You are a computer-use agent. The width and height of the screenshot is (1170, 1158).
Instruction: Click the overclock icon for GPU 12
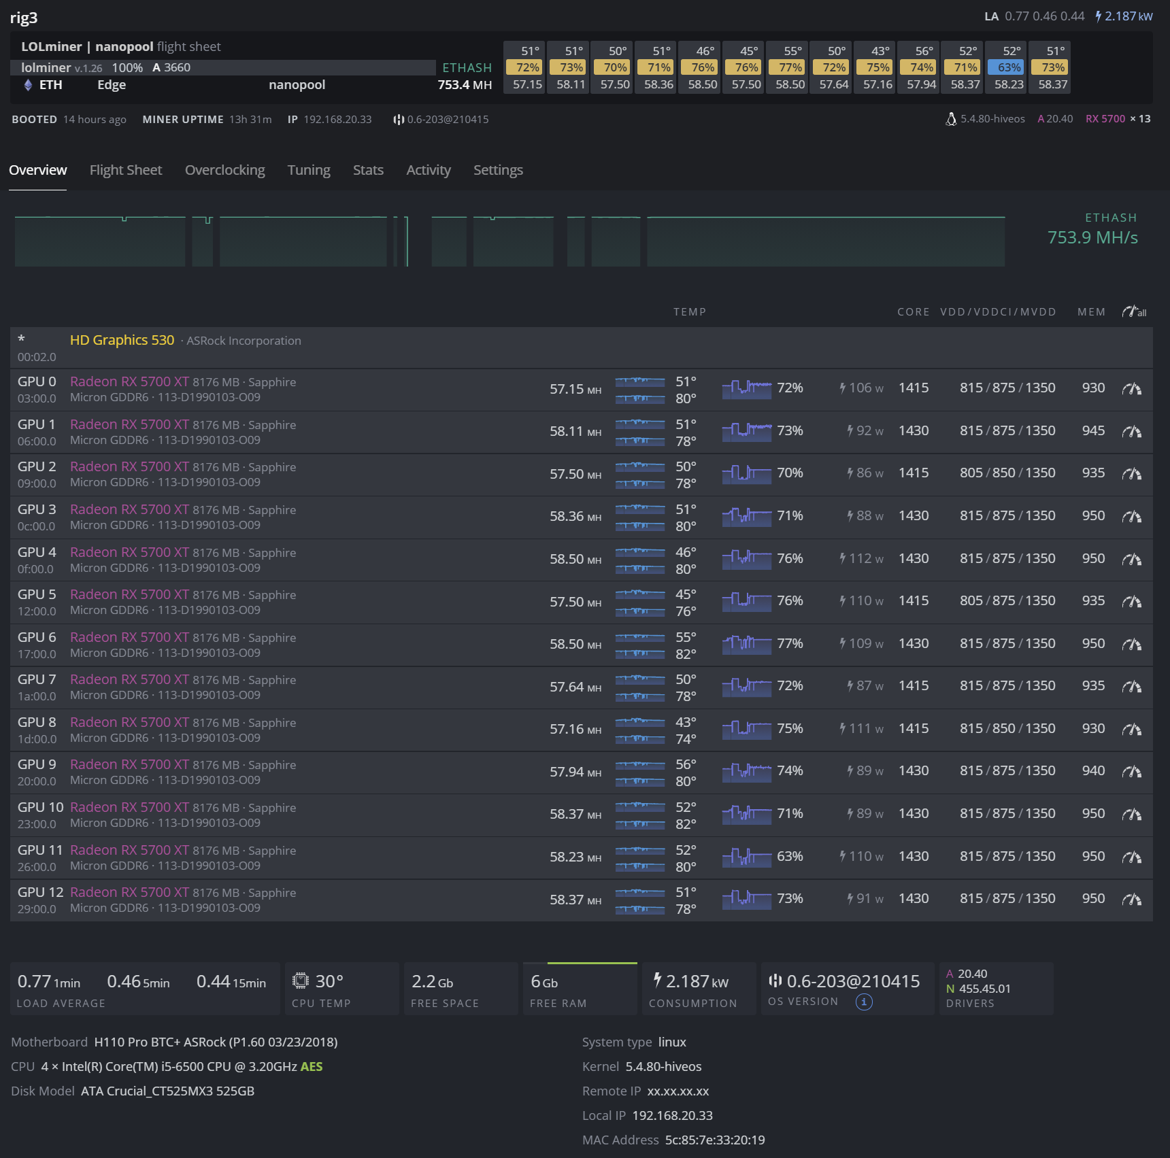coord(1131,900)
